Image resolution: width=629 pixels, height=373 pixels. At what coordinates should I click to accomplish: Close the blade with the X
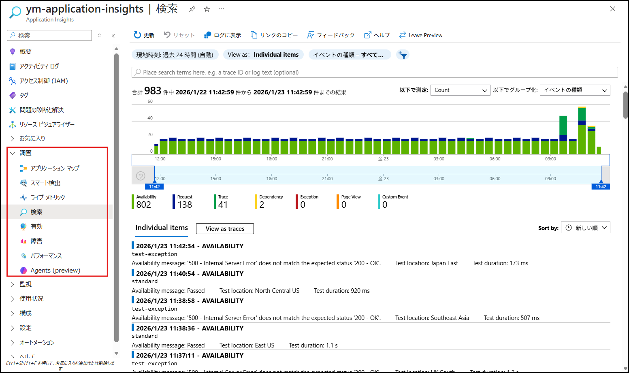coord(613,9)
